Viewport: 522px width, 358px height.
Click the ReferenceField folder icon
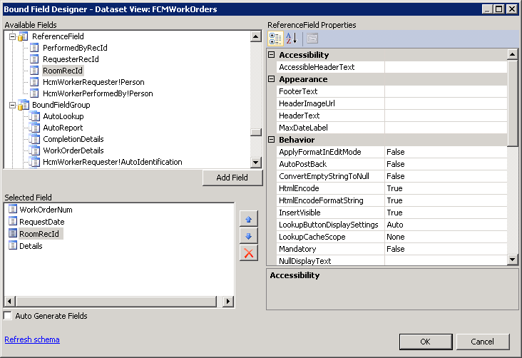(x=23, y=36)
